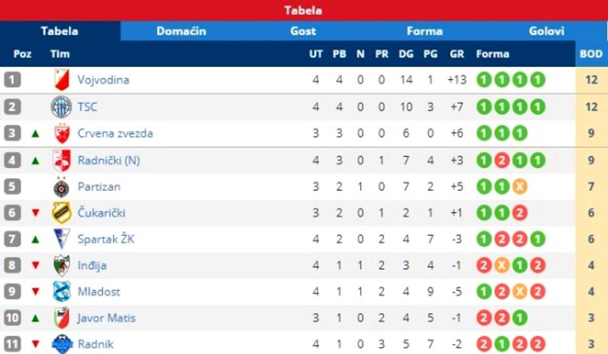Switch to the Domaćin tab
The height and width of the screenshot is (354, 608).
tap(181, 31)
